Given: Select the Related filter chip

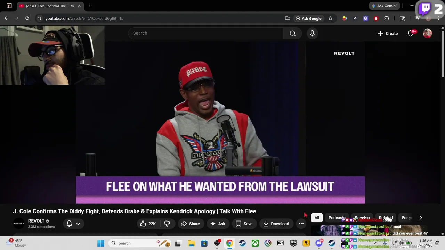Looking at the screenshot, I should point(386,218).
